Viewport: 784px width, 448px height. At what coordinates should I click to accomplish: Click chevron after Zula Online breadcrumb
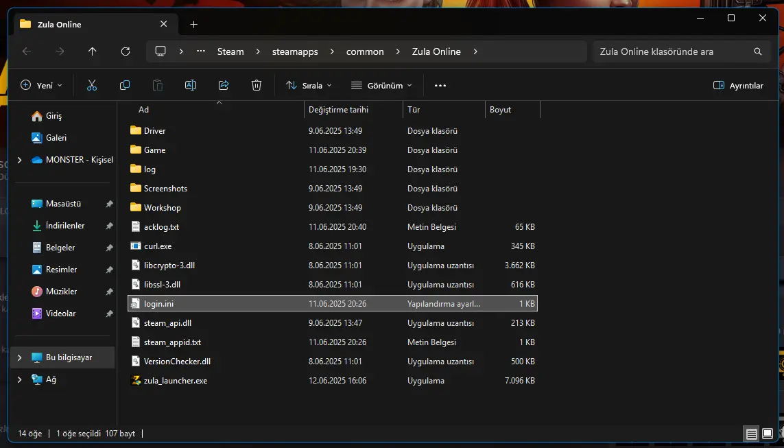coord(475,51)
